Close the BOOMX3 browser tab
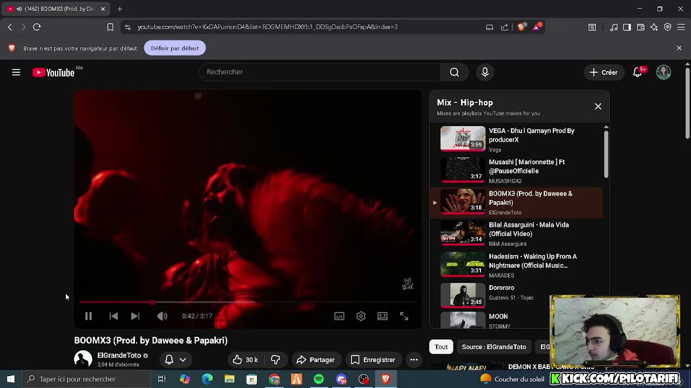The height and width of the screenshot is (388, 691). pyautogui.click(x=103, y=9)
